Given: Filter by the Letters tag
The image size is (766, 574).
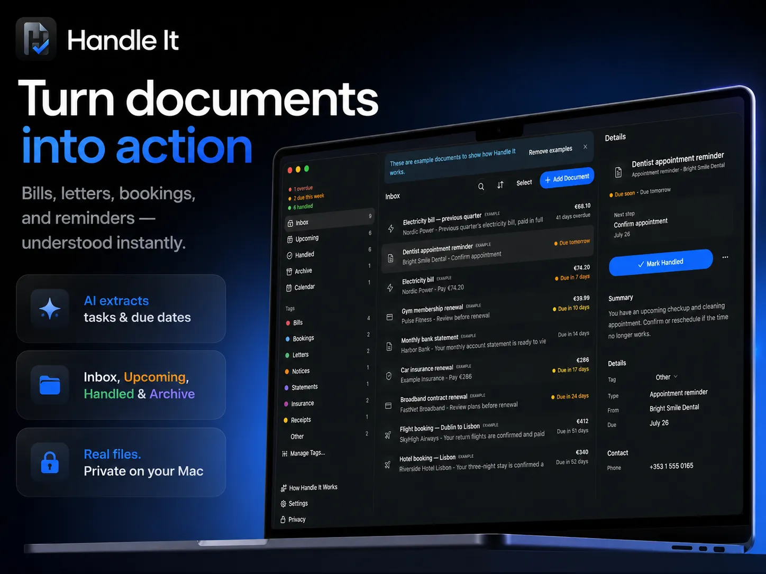Looking at the screenshot, I should click(x=327, y=353).
